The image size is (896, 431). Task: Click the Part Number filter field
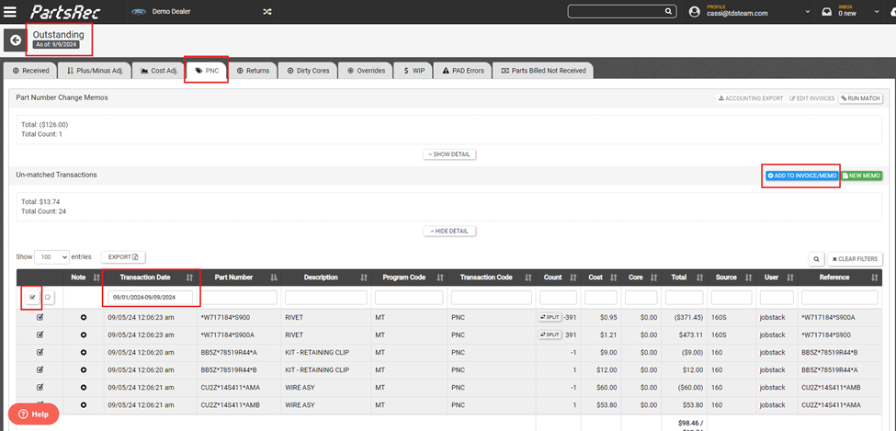239,297
